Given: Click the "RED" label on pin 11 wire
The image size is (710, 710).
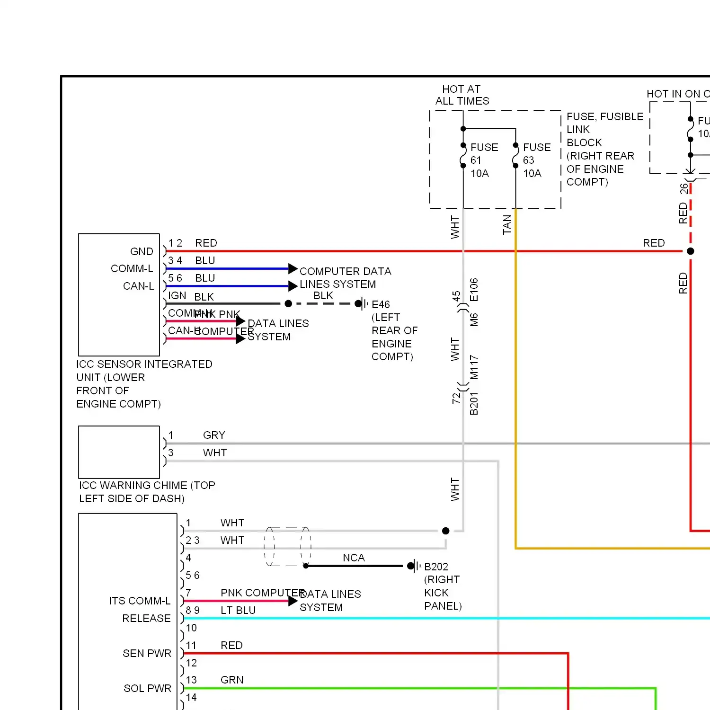Looking at the screenshot, I should point(231,646).
